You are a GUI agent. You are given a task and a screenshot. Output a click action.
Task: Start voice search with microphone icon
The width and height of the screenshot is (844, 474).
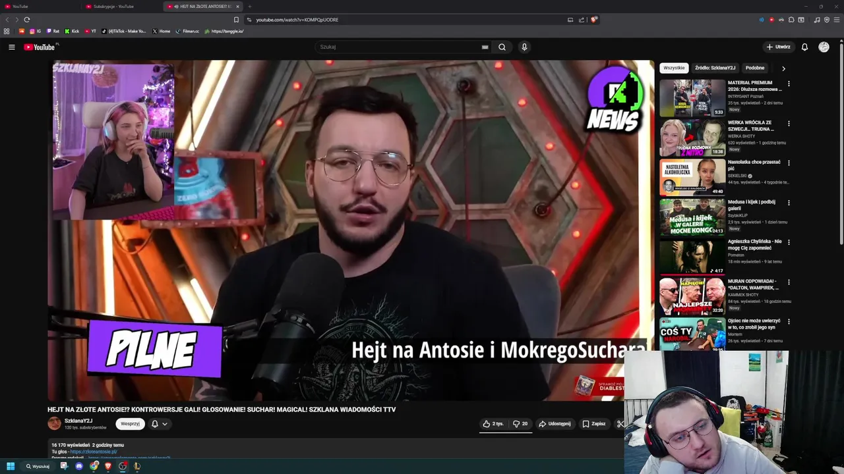tap(524, 47)
